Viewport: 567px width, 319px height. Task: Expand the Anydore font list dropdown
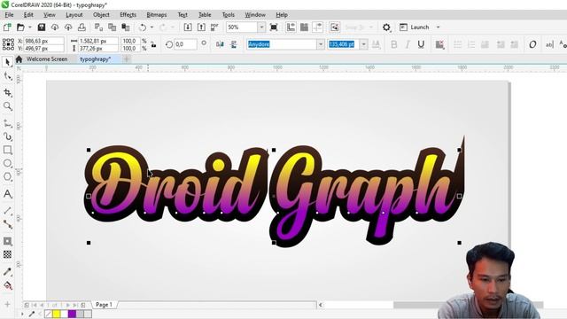321,44
